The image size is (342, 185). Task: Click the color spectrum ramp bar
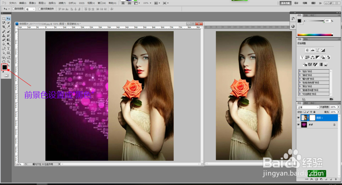(315, 35)
